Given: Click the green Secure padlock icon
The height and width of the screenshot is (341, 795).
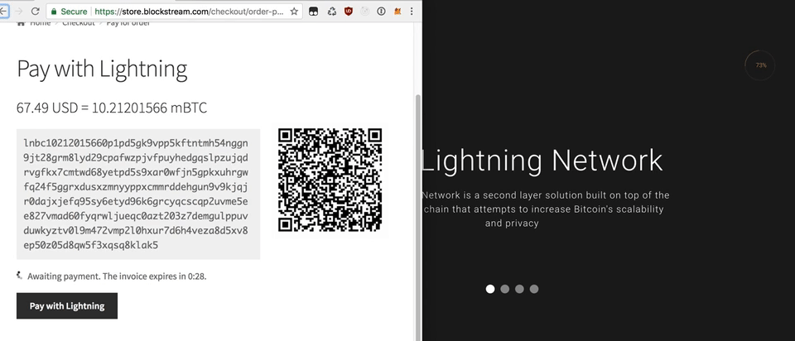Looking at the screenshot, I should pos(55,11).
